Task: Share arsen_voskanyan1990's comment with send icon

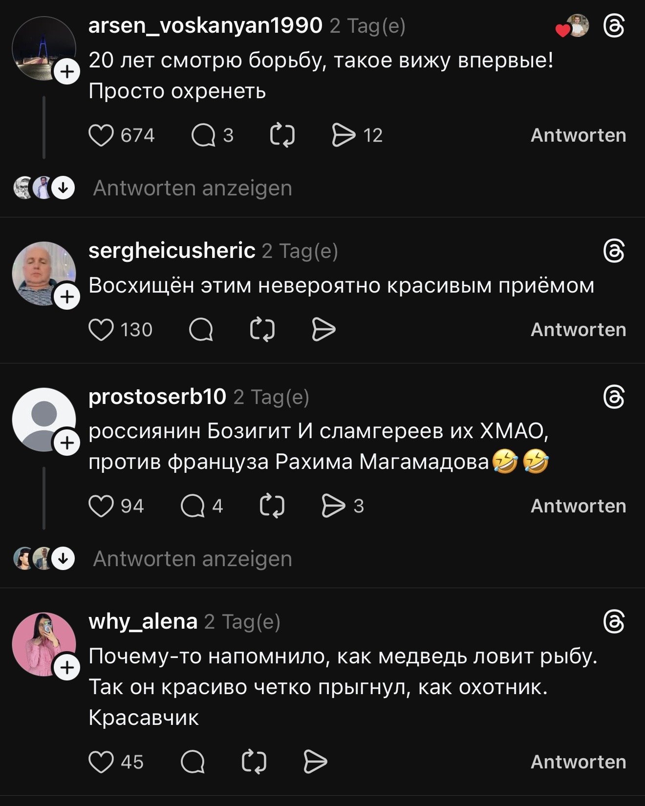Action: coord(344,135)
